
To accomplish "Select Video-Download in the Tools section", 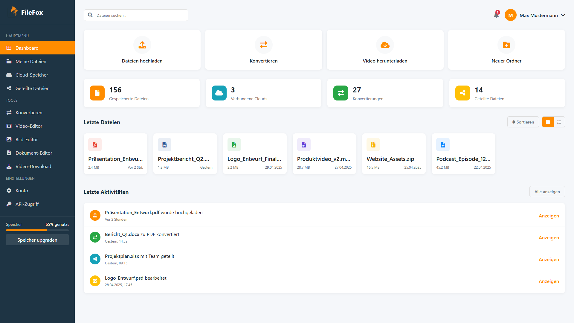I will point(33,166).
